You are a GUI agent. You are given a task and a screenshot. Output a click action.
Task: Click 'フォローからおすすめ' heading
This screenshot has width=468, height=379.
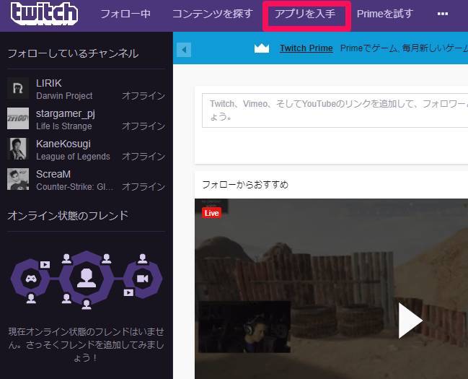click(x=245, y=184)
